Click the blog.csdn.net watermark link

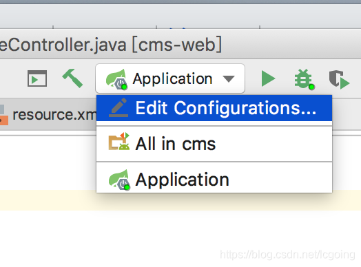coord(287,255)
